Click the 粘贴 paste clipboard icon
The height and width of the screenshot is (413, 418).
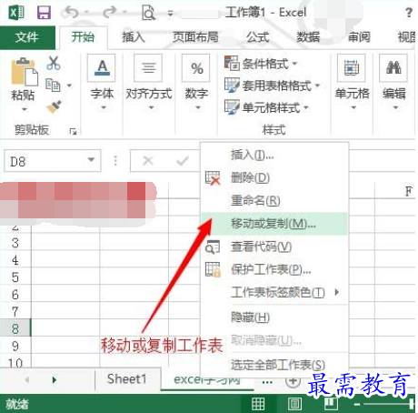(24, 72)
